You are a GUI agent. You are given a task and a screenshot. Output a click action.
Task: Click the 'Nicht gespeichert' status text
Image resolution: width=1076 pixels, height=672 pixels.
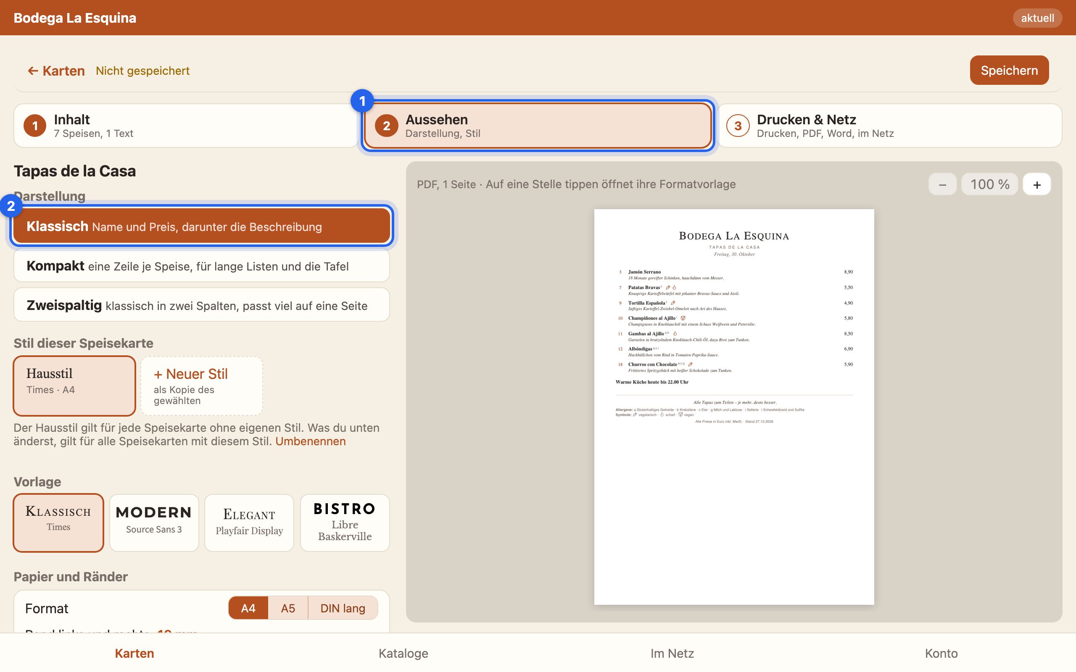(143, 71)
